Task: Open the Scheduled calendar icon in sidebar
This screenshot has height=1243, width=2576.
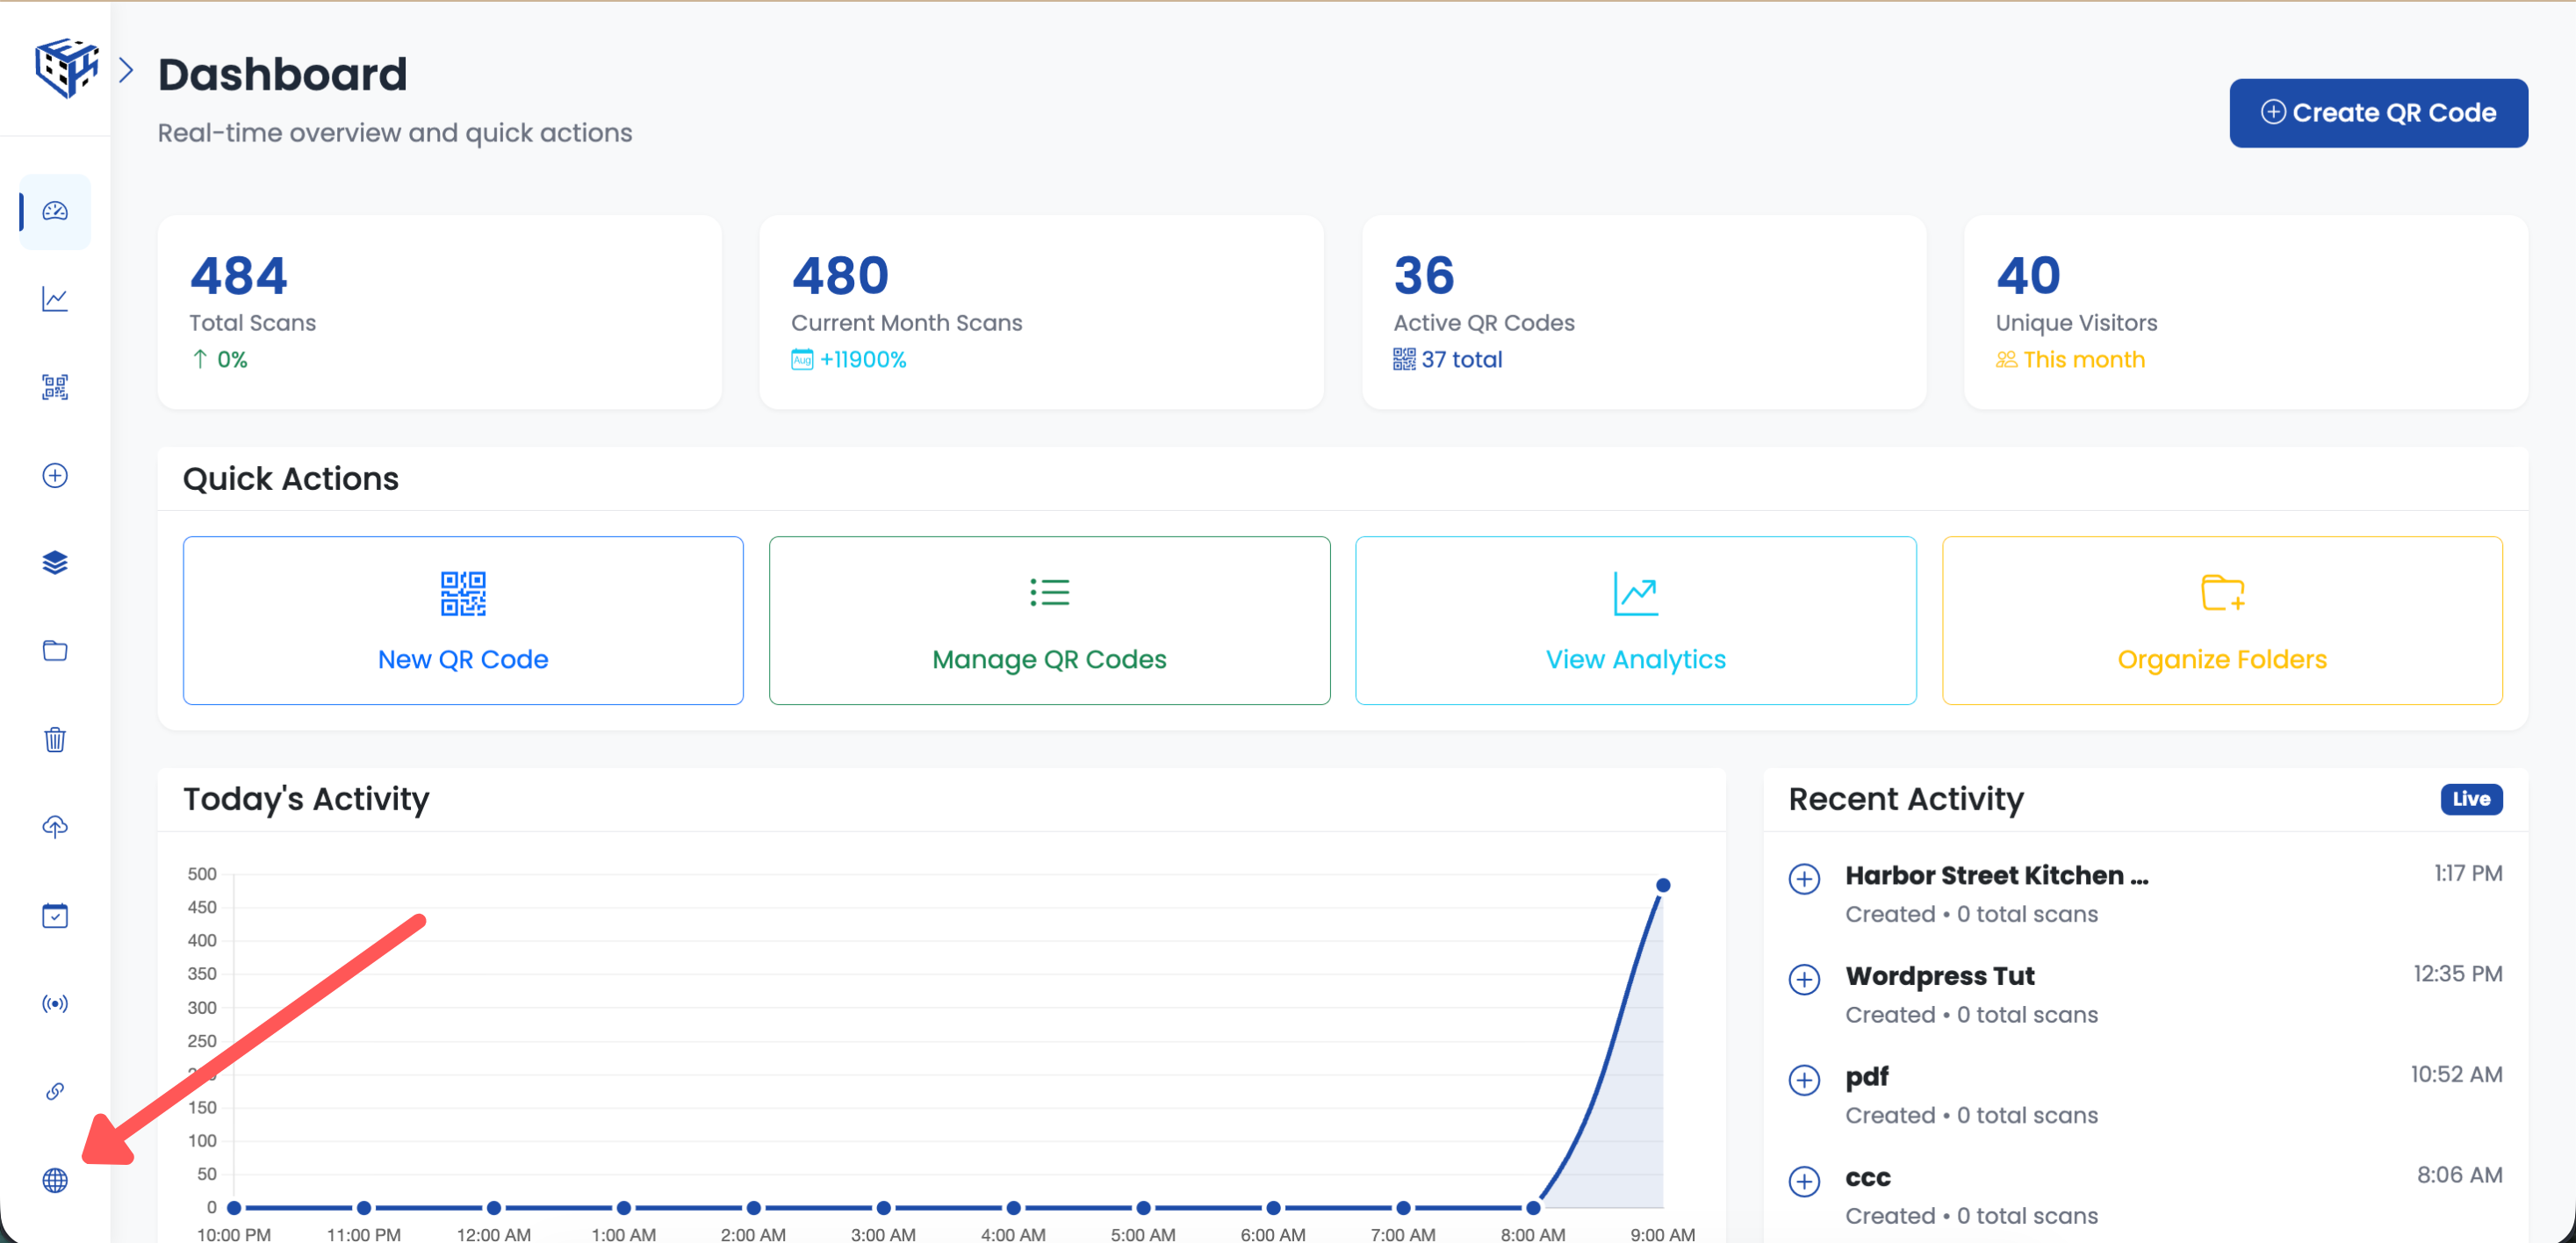Action: [55, 914]
